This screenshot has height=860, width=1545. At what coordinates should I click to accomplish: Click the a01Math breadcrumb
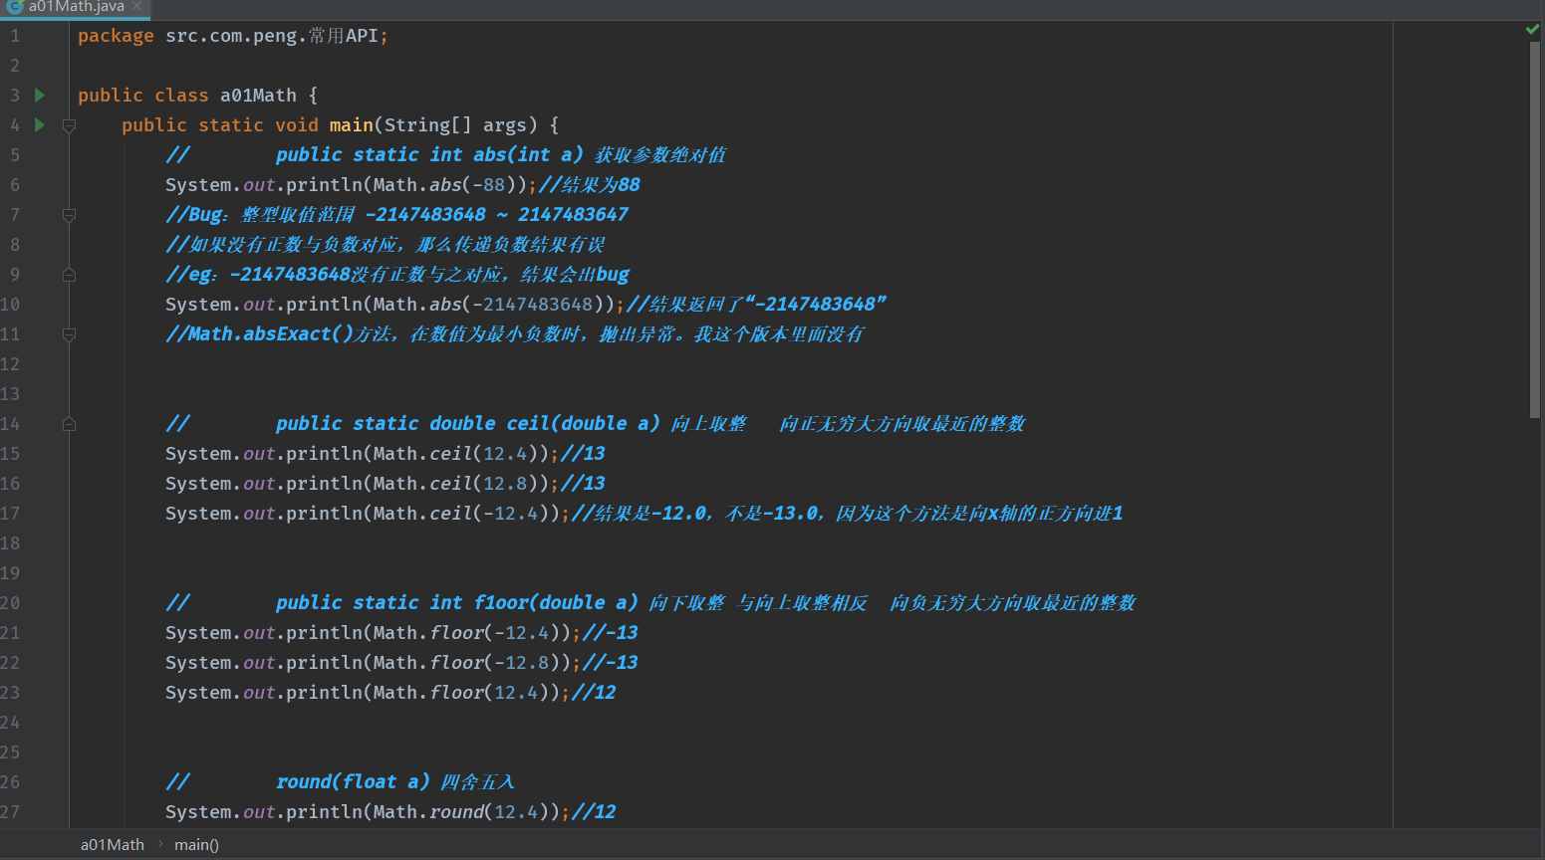click(x=113, y=844)
